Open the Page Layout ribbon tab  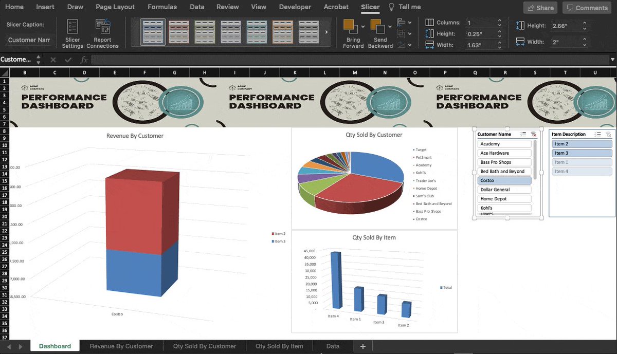pyautogui.click(x=115, y=7)
